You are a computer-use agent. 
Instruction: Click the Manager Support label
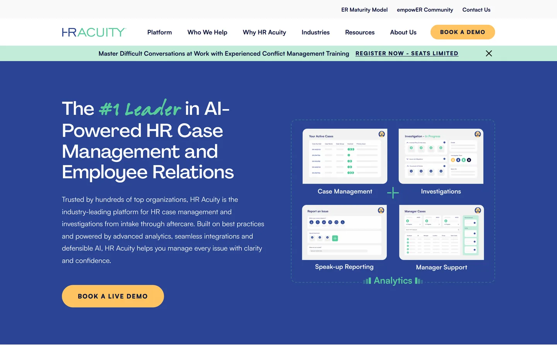point(441,267)
